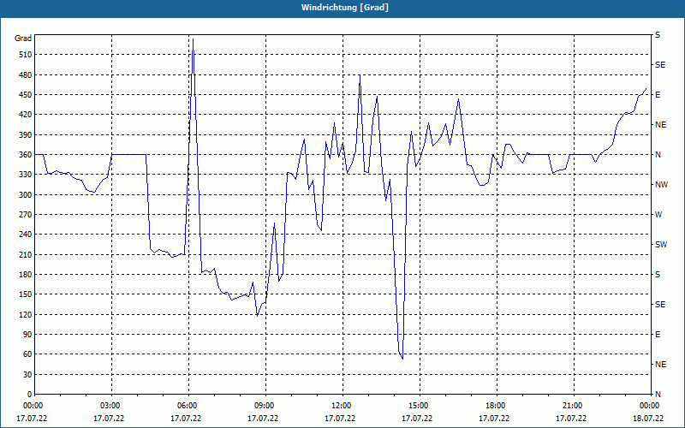
Task: Click the '240' y-axis value
Action: pyautogui.click(x=26, y=235)
